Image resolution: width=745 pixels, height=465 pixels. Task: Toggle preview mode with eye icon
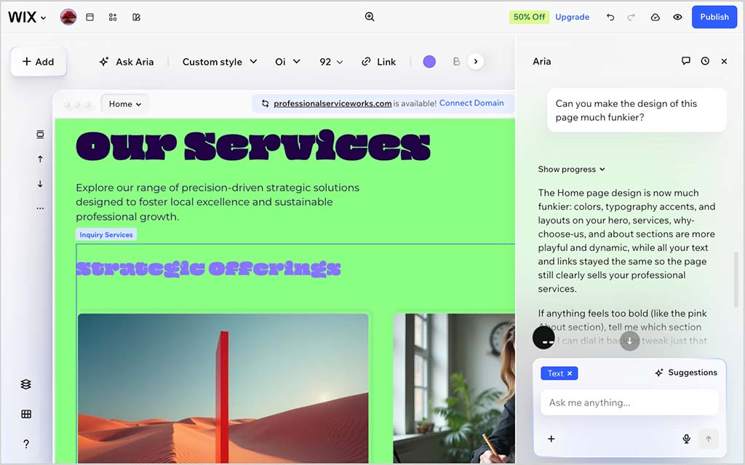pyautogui.click(x=677, y=17)
